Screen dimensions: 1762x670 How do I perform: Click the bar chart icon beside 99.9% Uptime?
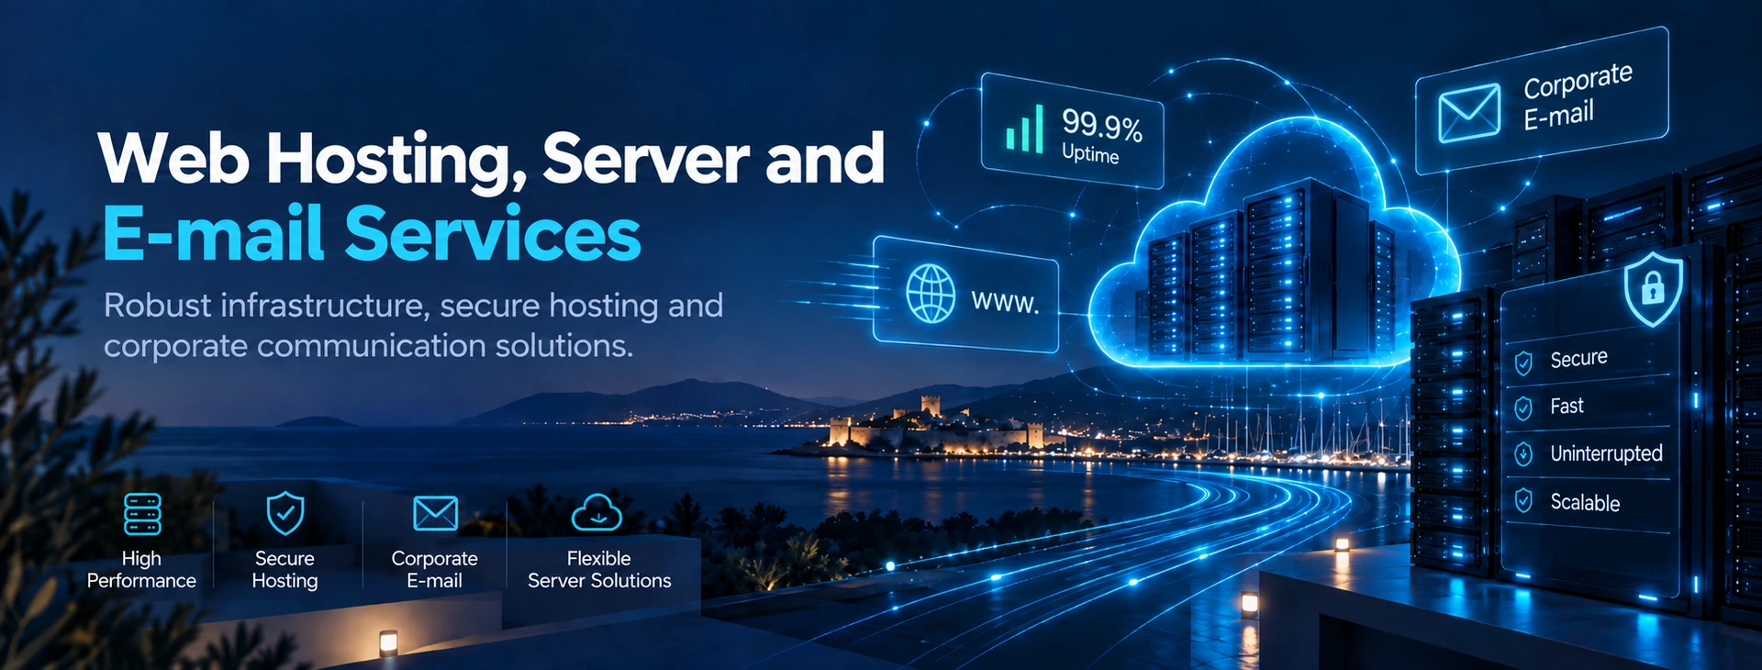[x=1025, y=128]
